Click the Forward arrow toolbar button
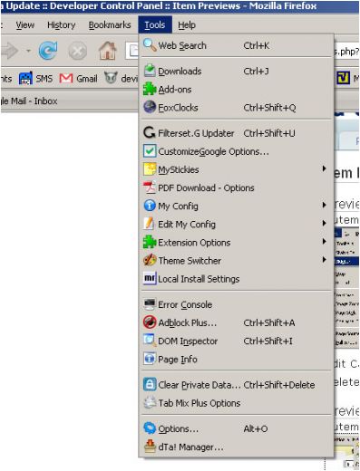The image size is (360, 471). tap(10, 51)
